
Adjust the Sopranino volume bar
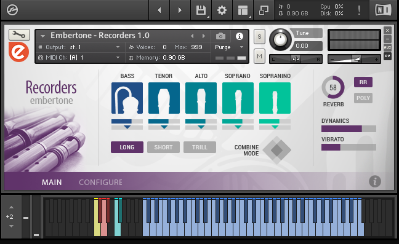point(275,121)
